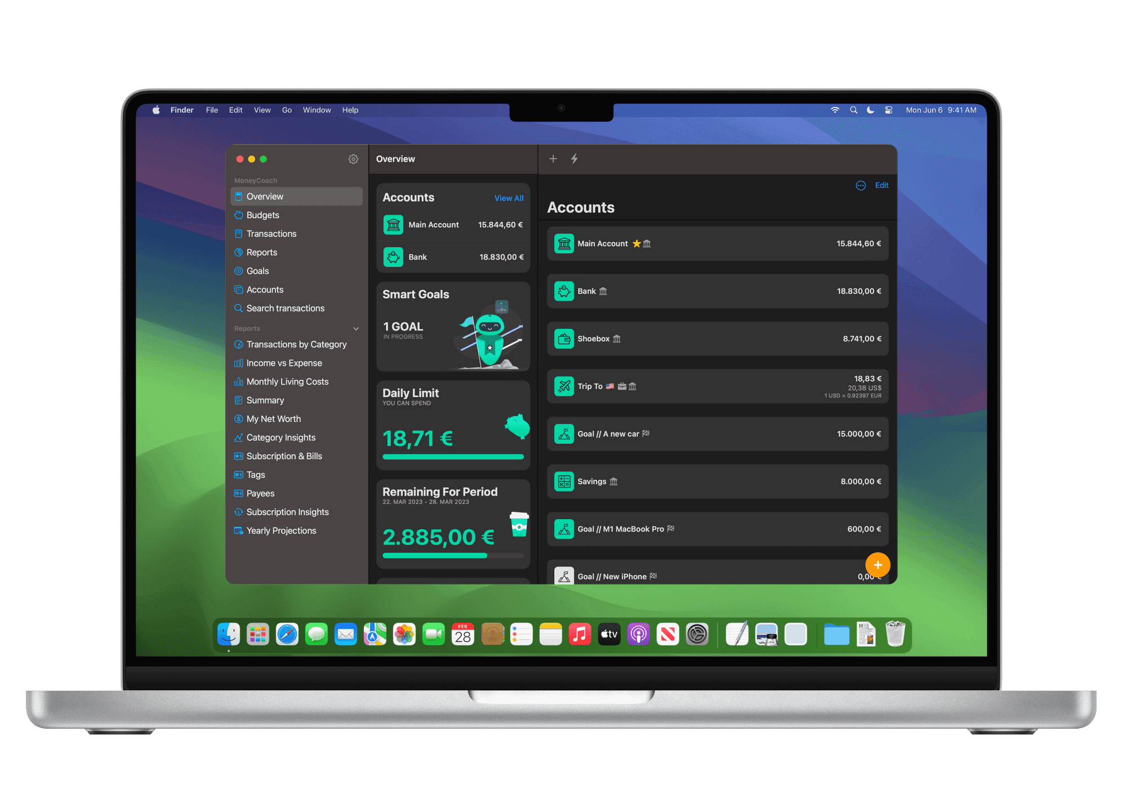Open quick actions with the lightning bolt icon
This screenshot has width=1123, height=812.
tap(574, 159)
